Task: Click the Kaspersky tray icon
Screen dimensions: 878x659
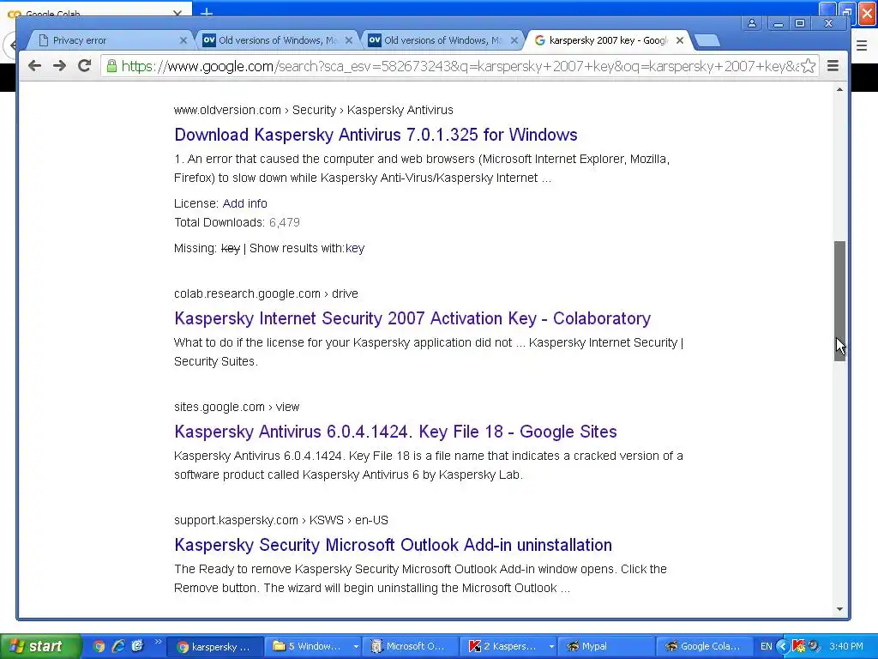Action: pyautogui.click(x=798, y=646)
